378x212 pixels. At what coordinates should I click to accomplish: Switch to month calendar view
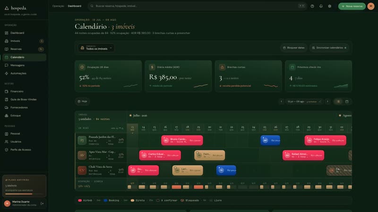(347, 102)
